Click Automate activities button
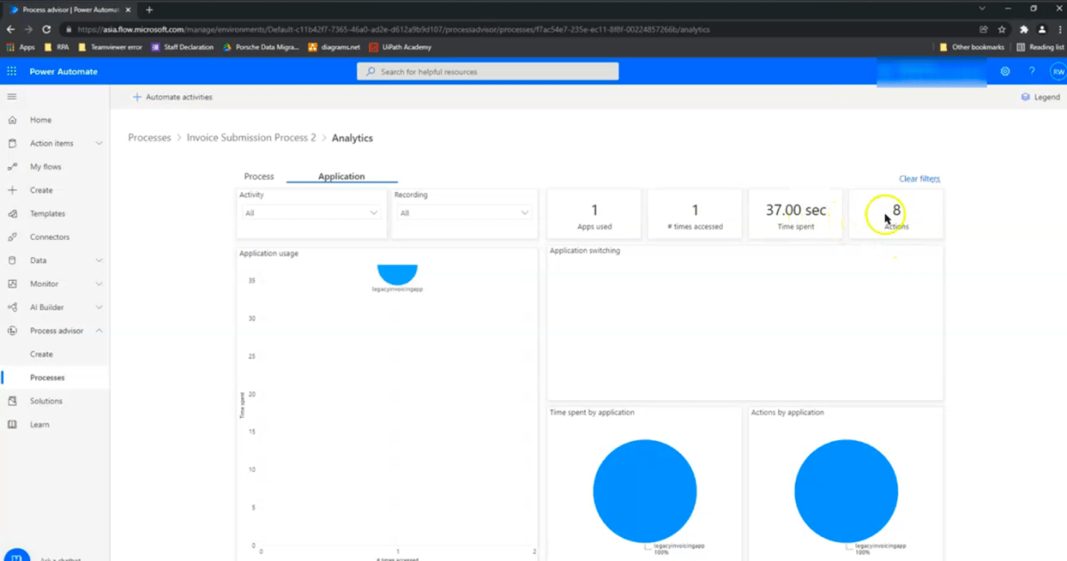1067x561 pixels. (172, 97)
